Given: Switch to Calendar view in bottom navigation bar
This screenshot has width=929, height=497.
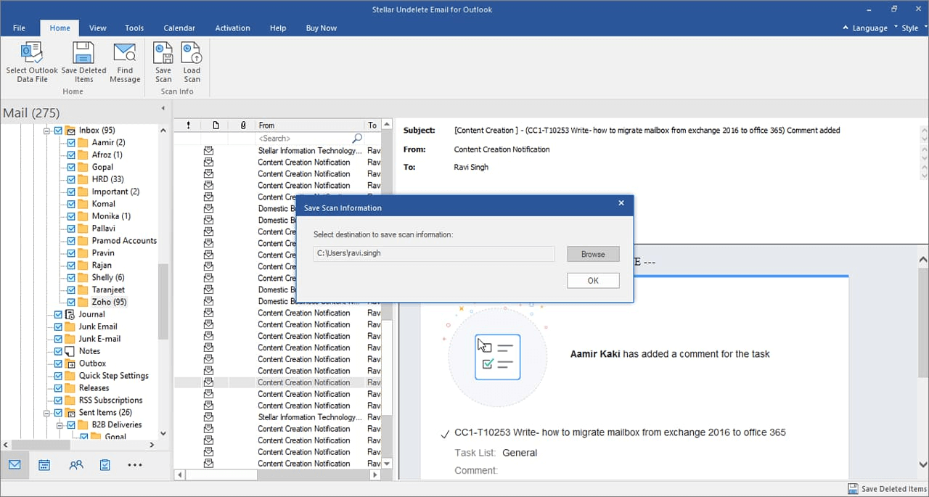Looking at the screenshot, I should point(44,465).
